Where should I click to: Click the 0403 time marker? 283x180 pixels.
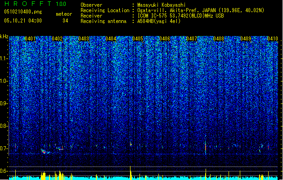84,39
